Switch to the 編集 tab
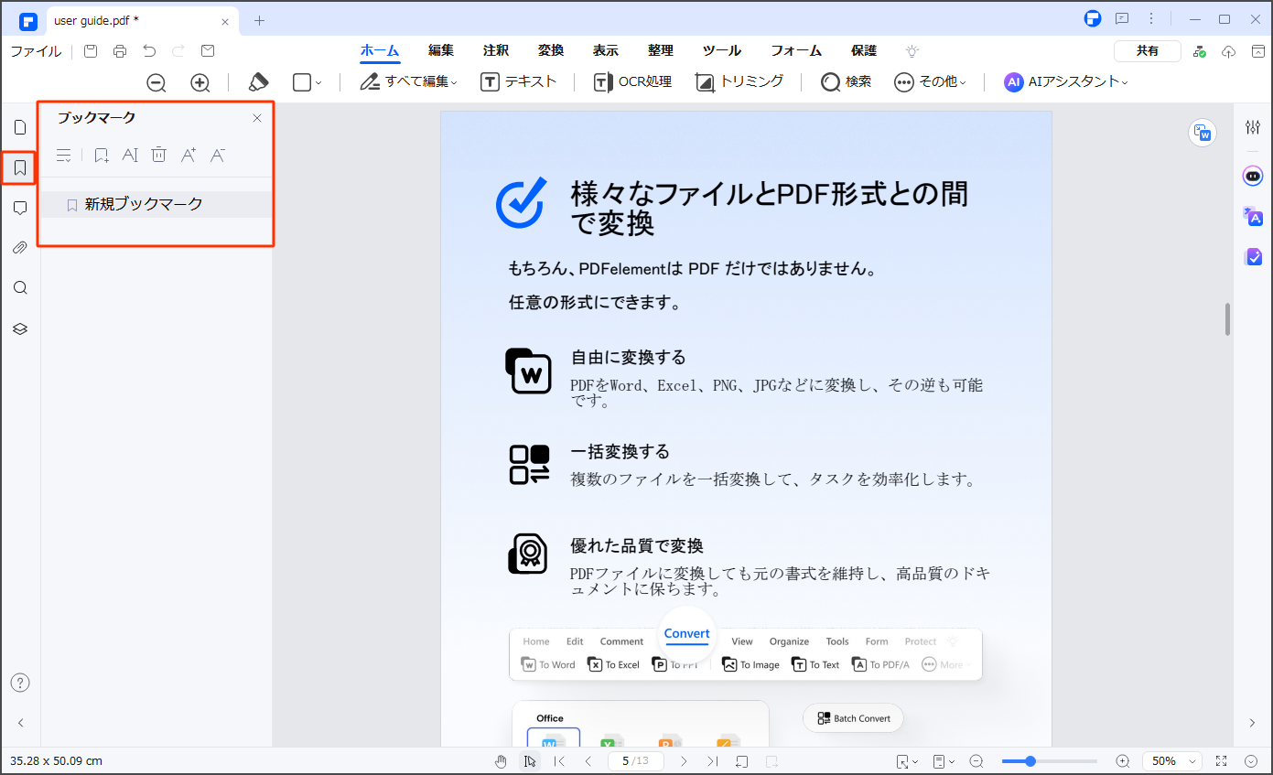Screen dimensions: 1273x775 [x=441, y=51]
